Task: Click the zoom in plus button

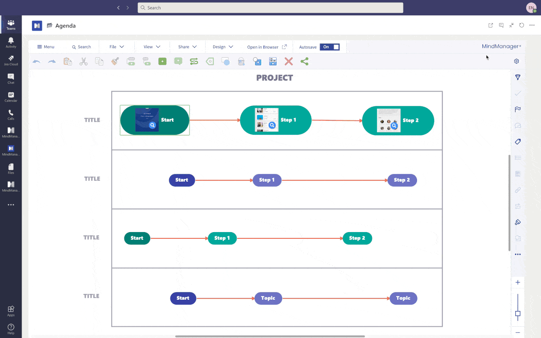Action: (518, 283)
